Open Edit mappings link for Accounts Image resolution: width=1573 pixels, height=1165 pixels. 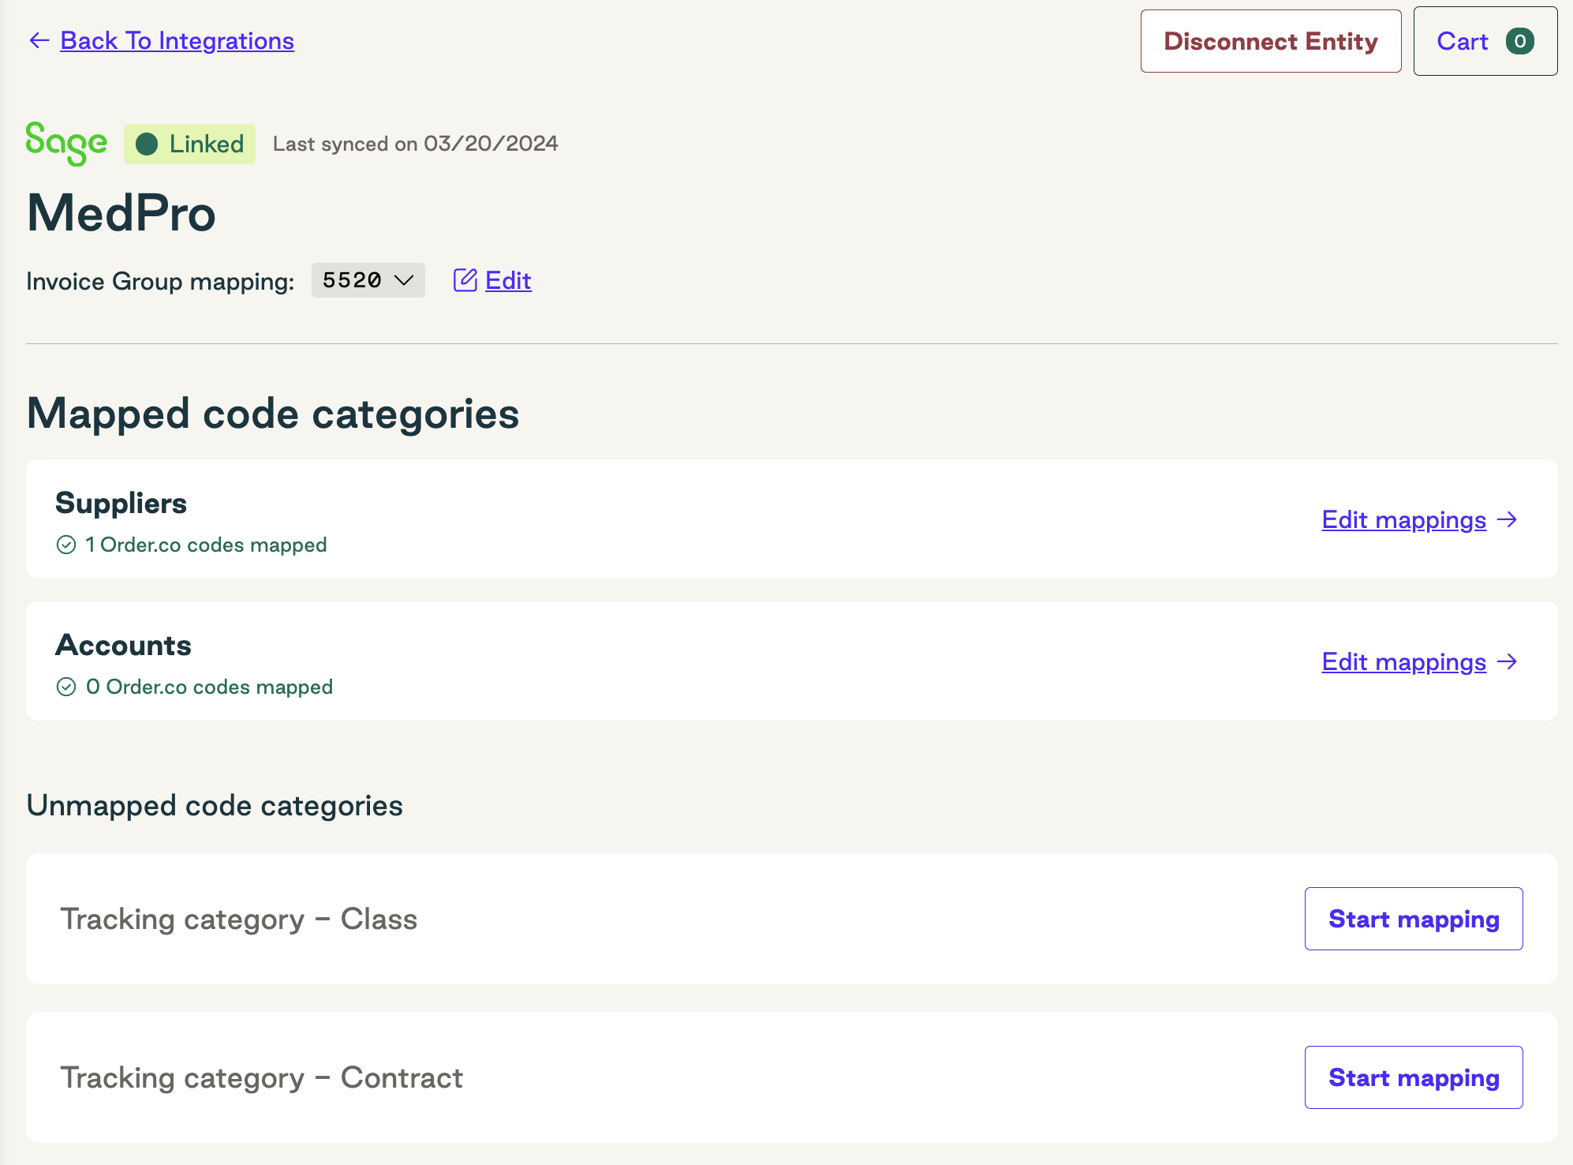[1404, 661]
